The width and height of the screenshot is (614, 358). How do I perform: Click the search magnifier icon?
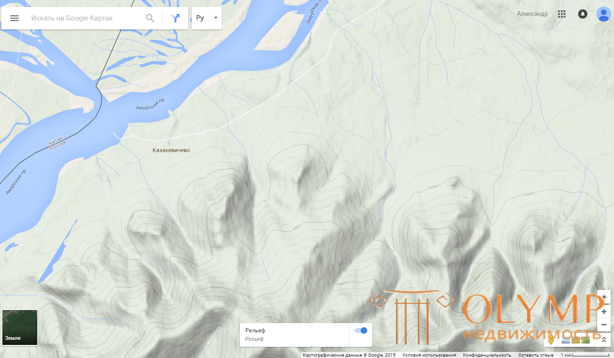(x=150, y=18)
